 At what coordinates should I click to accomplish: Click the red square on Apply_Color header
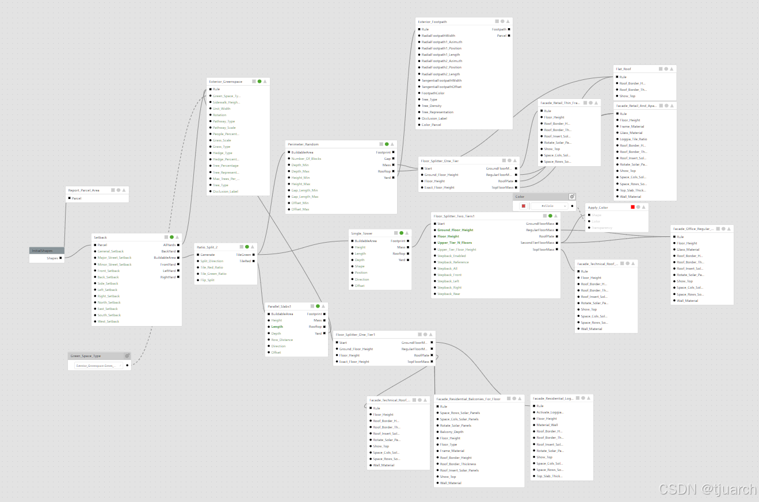[632, 207]
